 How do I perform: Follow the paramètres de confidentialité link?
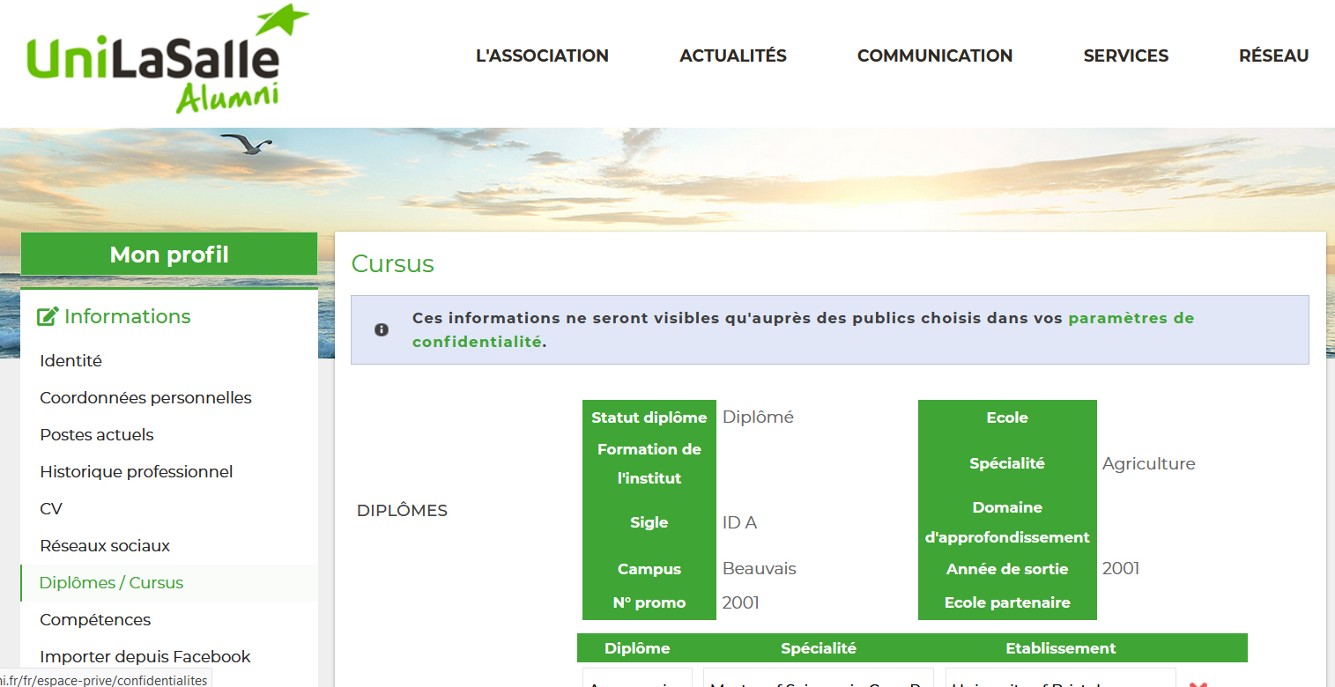point(1131,318)
